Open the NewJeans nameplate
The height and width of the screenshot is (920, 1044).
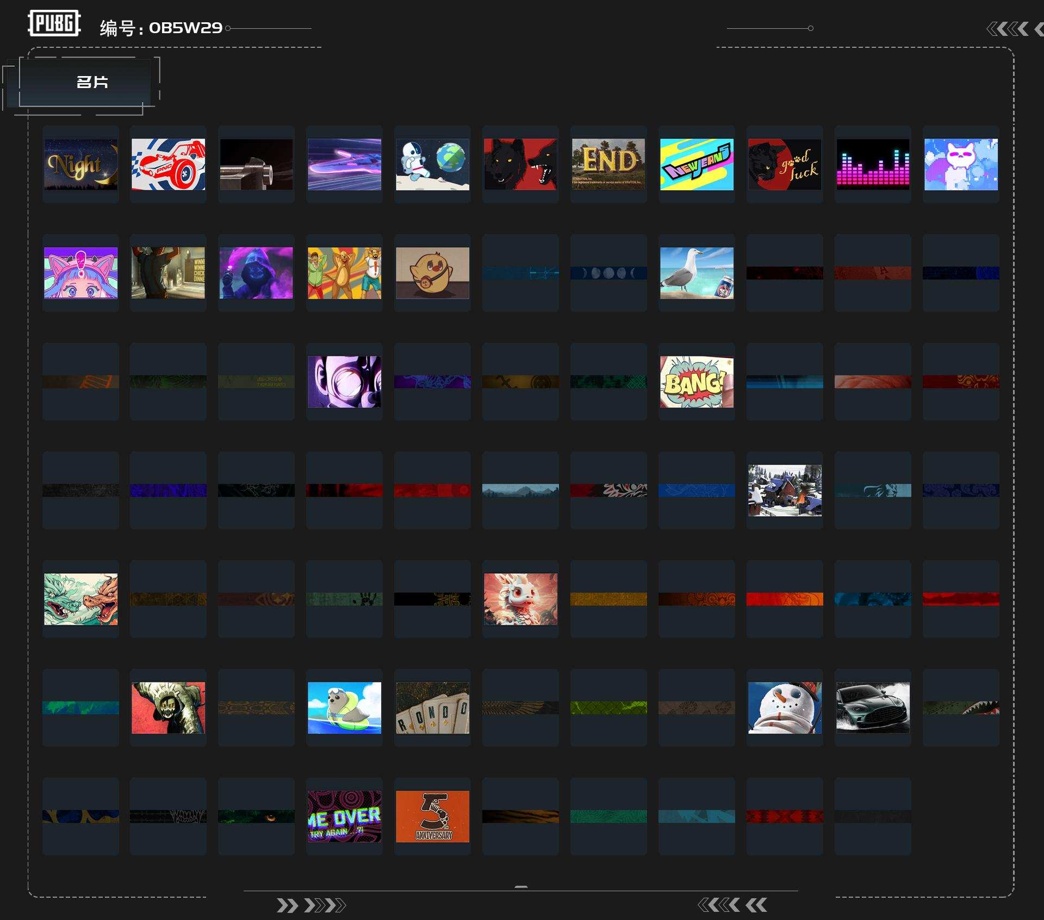coord(697,164)
